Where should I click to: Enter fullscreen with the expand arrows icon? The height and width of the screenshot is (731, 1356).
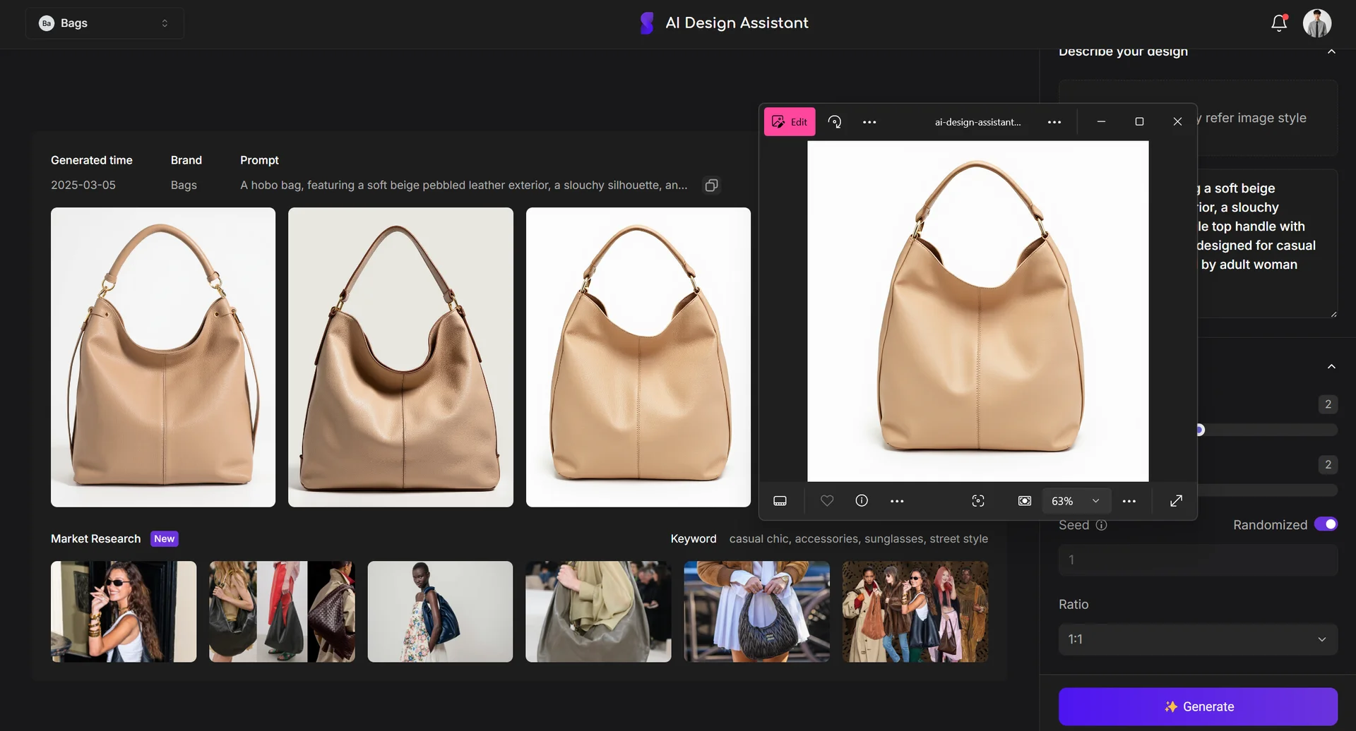pos(1176,500)
